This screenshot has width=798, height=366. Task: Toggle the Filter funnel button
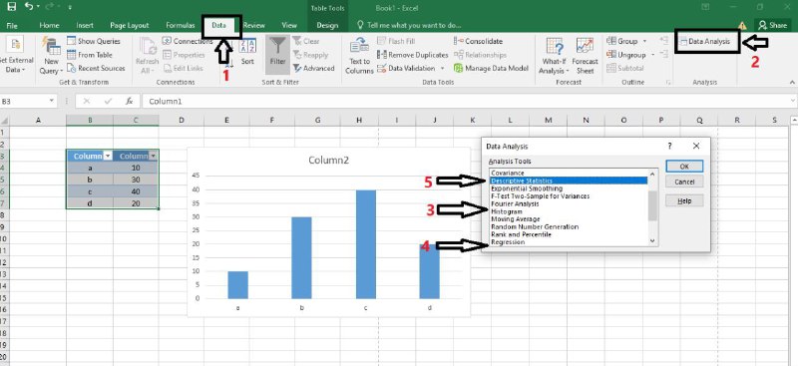coord(278,55)
